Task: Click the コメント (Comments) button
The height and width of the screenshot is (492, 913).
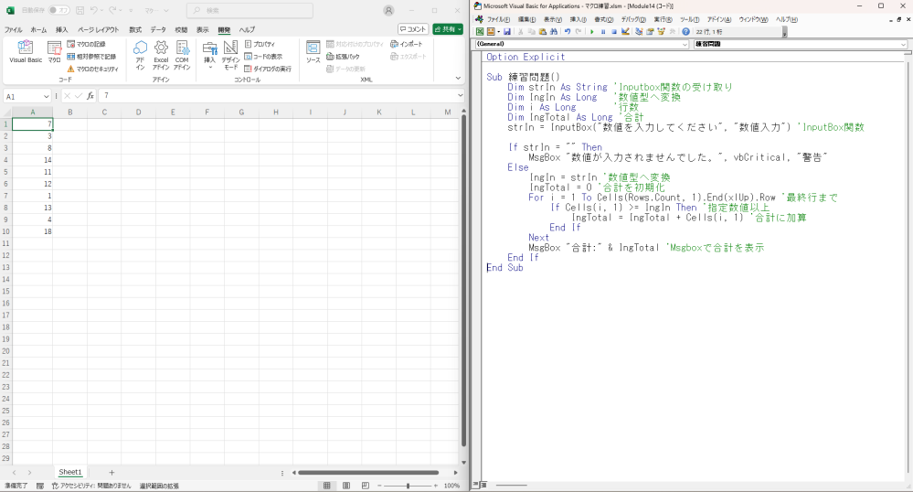Action: (413, 29)
